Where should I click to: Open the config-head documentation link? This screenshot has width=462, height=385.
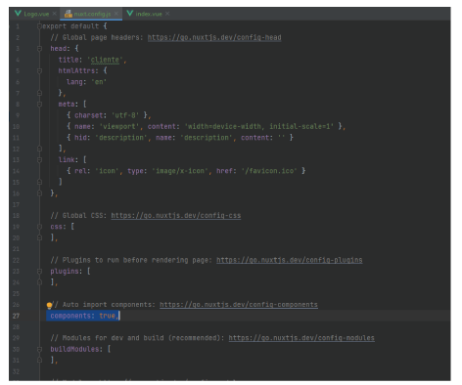(x=214, y=38)
